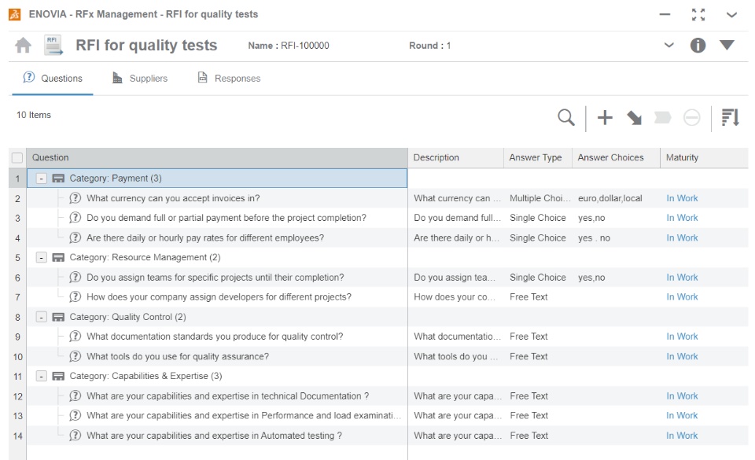Screen dimensions: 755x460
Task: Click the RFI document icon beside title
Action: click(53, 46)
